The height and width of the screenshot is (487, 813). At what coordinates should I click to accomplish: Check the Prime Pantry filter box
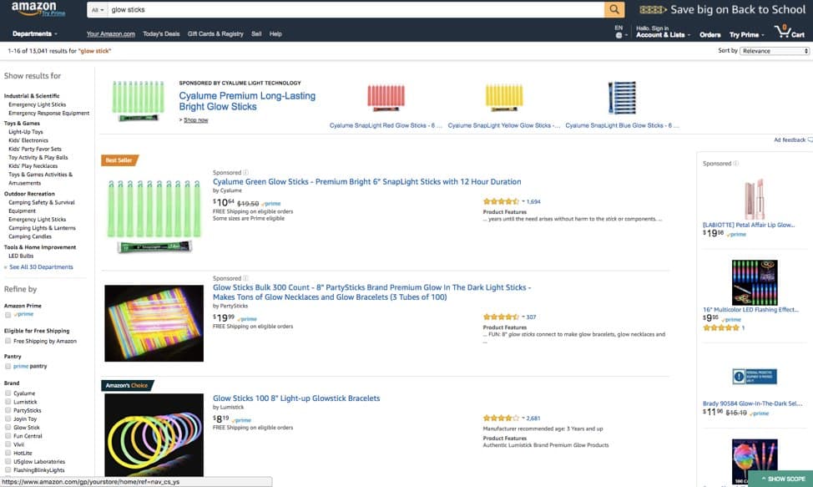click(8, 366)
